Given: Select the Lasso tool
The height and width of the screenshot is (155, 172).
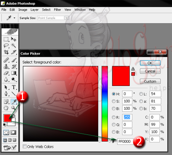Looking at the screenshot, I should point(6,46).
